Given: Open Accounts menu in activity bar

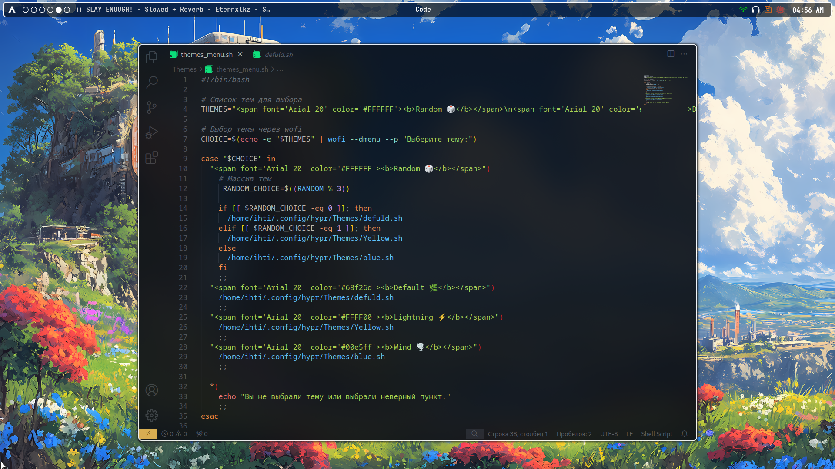Looking at the screenshot, I should (x=151, y=390).
